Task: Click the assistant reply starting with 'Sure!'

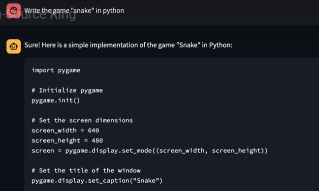Action: coord(128,45)
